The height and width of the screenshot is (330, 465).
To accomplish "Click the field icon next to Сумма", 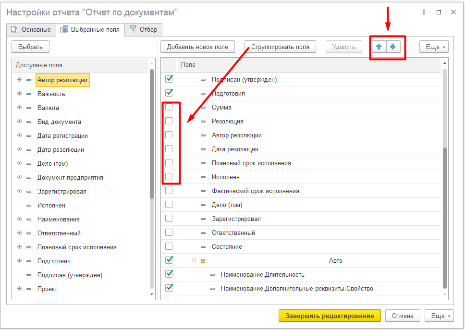I will tap(203, 107).
